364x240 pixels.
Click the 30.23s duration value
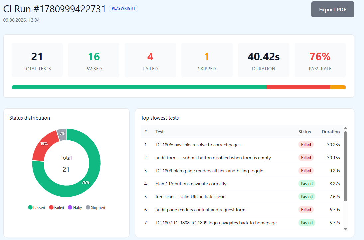tap(334, 145)
